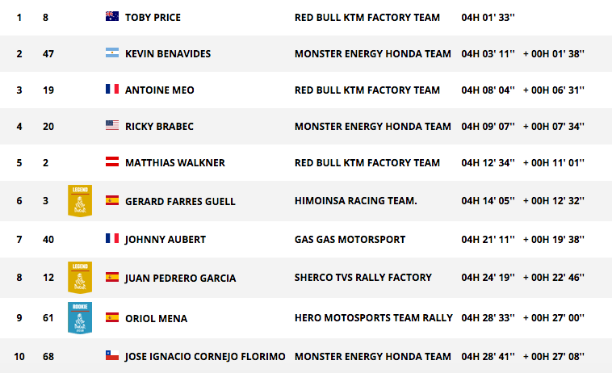Select Johnny Aubert's name
The height and width of the screenshot is (373, 612).
(165, 240)
